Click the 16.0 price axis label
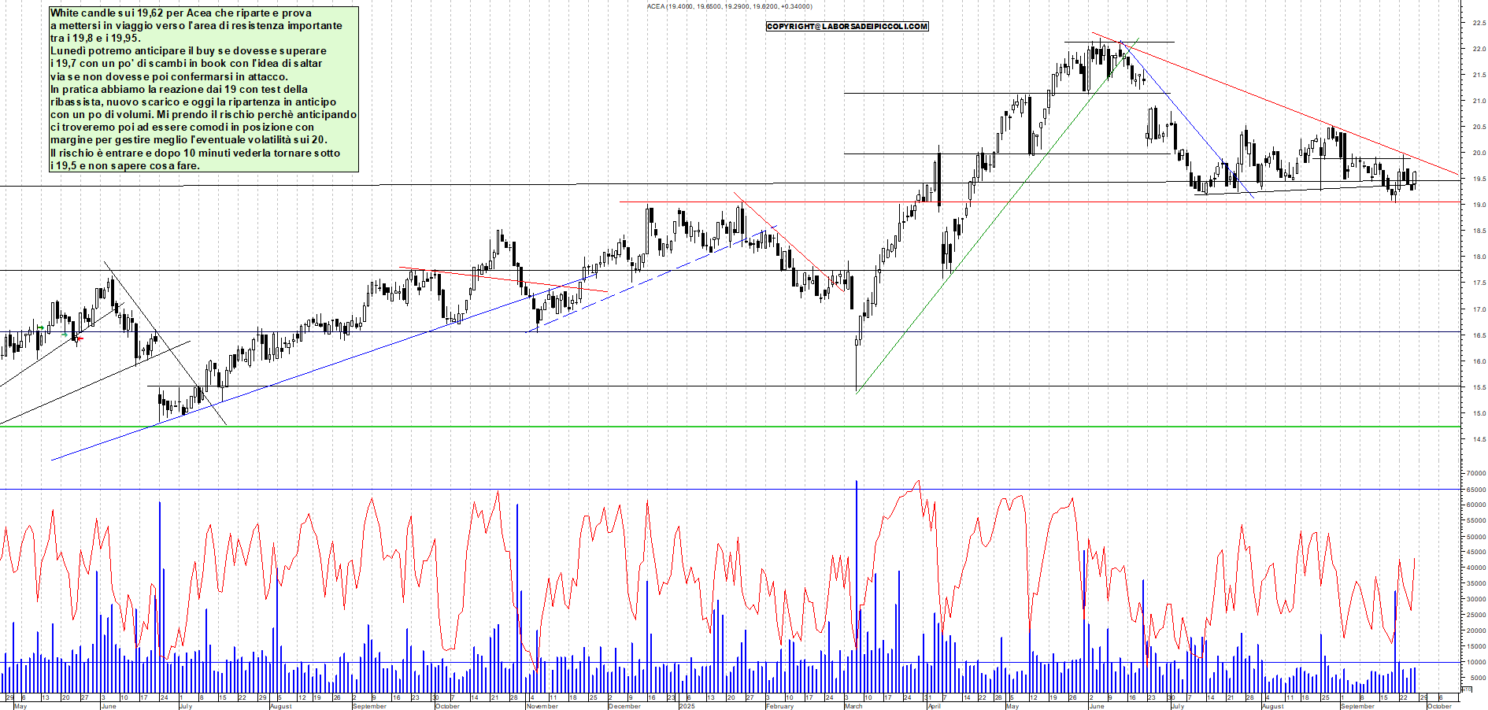 pos(1479,361)
